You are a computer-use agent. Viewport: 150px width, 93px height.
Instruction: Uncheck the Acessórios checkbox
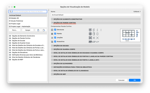pyautogui.click(x=55, y=41)
